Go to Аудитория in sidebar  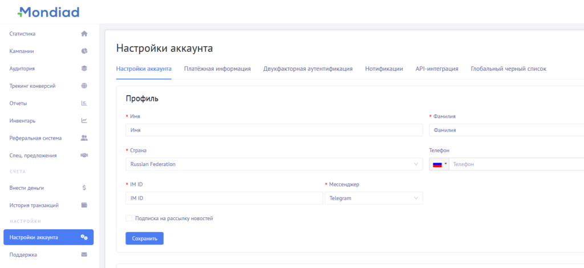[x=48, y=68]
